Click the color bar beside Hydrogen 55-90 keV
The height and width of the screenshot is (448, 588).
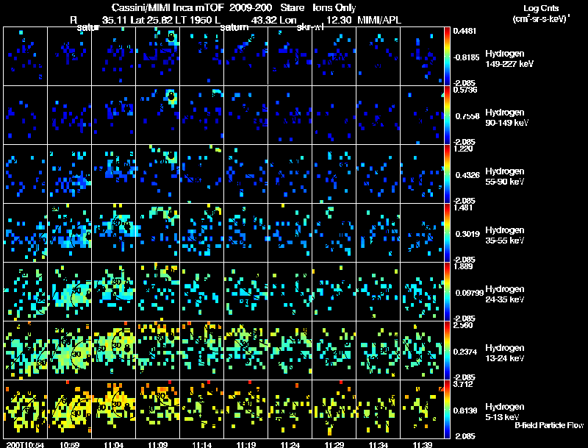[447, 174]
